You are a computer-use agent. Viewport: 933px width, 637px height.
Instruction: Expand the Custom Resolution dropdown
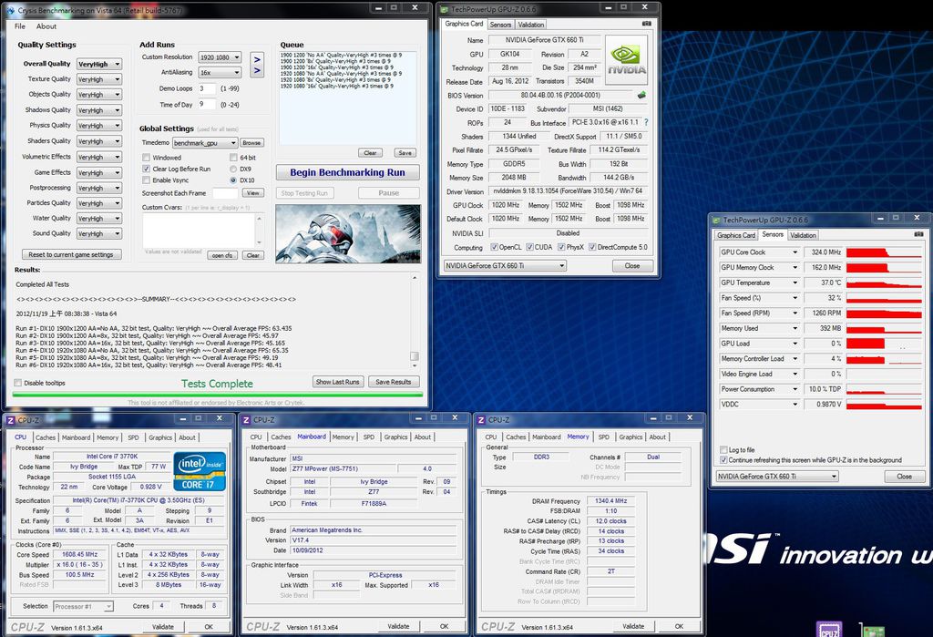(x=220, y=57)
